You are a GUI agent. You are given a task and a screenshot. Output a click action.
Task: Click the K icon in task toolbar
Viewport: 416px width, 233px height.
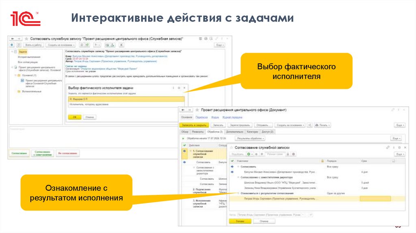121,45
